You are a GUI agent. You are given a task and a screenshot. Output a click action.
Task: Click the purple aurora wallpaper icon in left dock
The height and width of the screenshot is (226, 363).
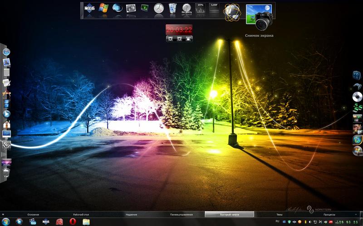pos(6,162)
